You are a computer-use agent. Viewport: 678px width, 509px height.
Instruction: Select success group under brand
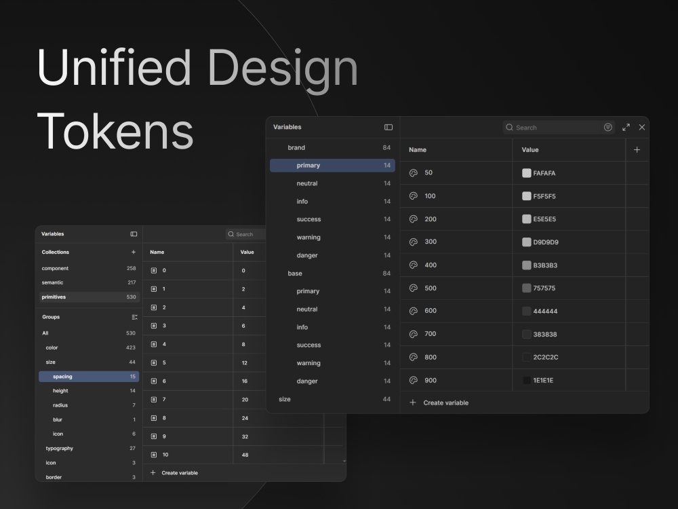point(332,219)
